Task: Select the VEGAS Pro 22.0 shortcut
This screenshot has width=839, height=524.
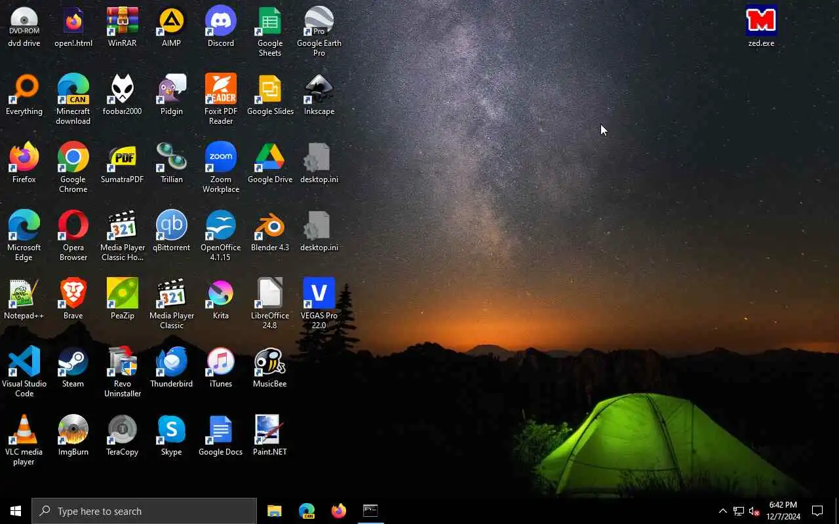Action: [x=319, y=304]
